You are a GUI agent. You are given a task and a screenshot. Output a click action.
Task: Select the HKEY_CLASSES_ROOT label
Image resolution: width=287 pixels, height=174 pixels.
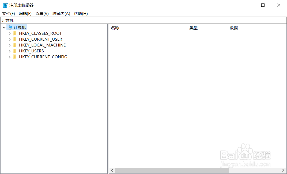coord(40,33)
